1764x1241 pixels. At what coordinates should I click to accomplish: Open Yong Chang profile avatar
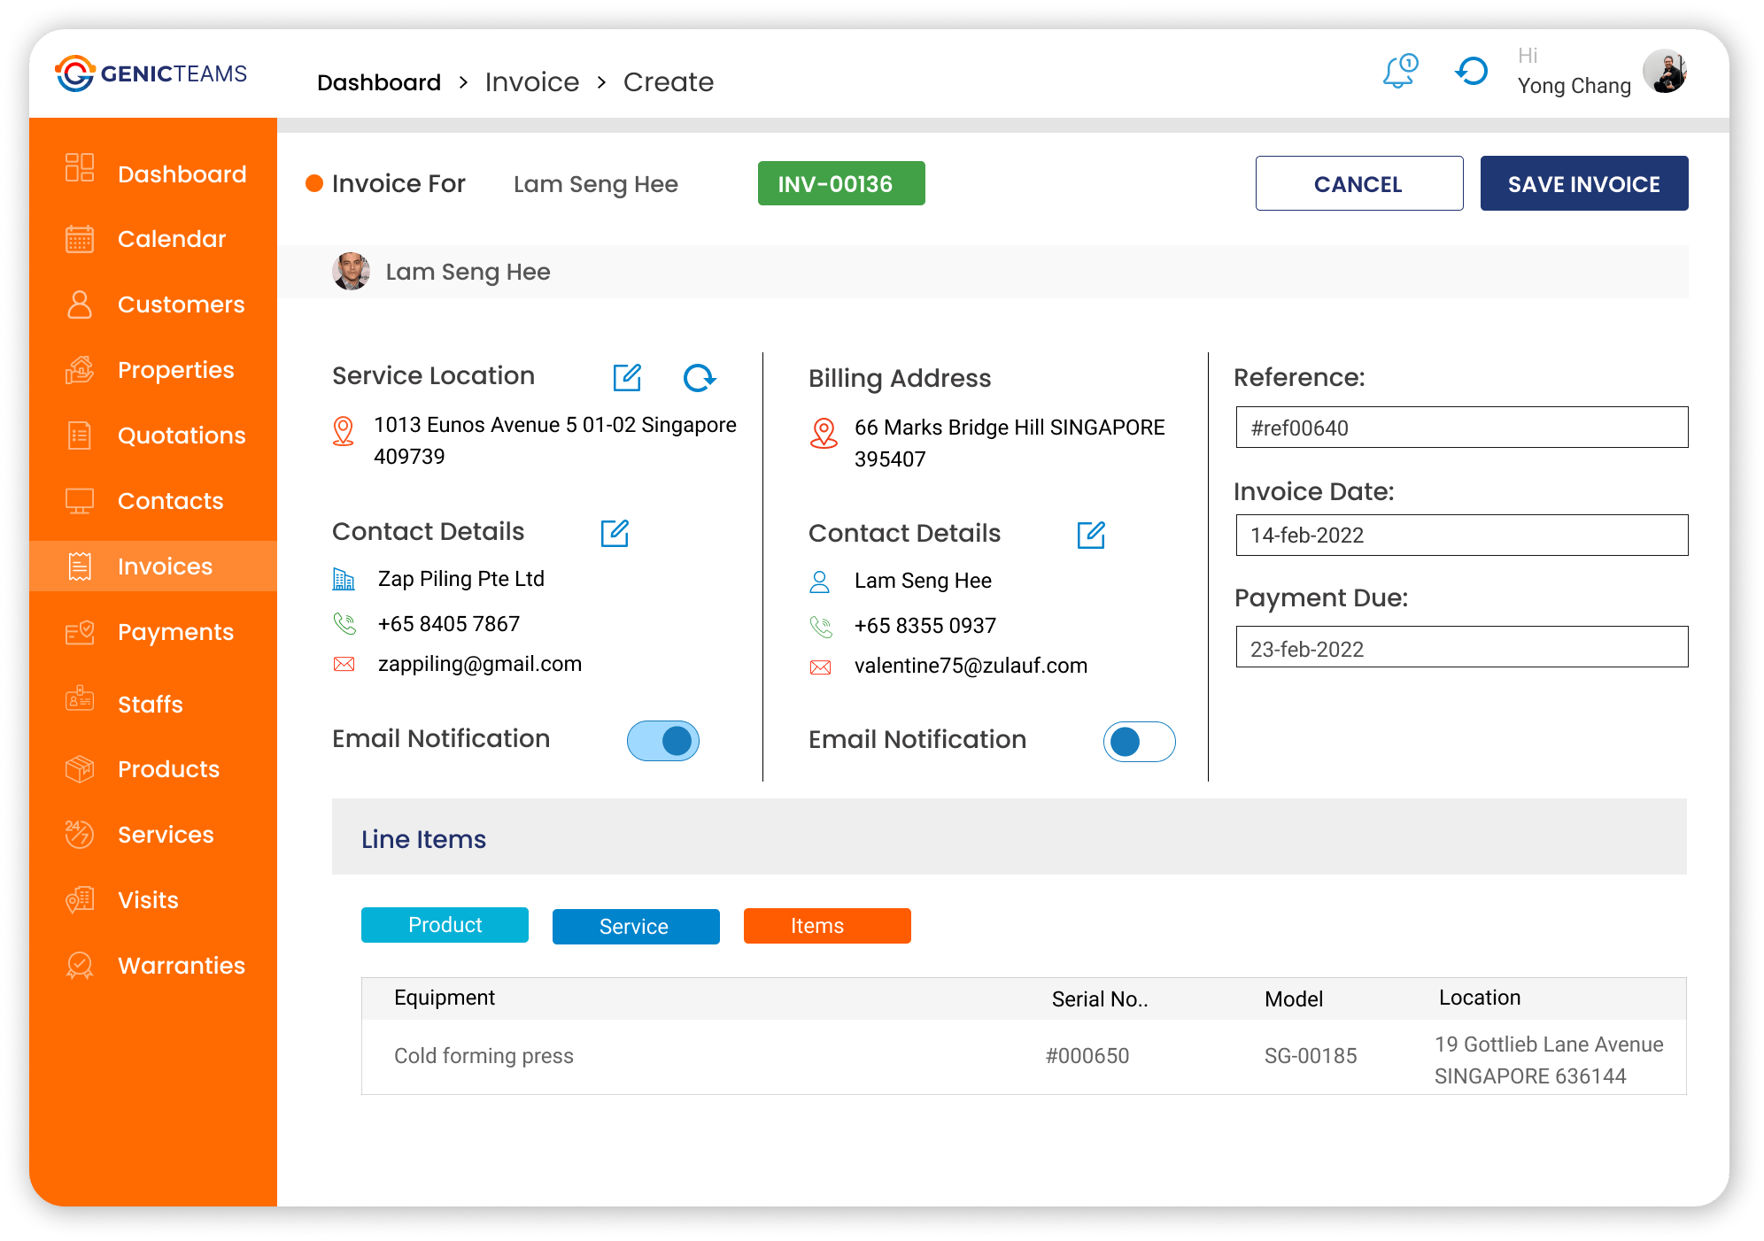coord(1665,72)
